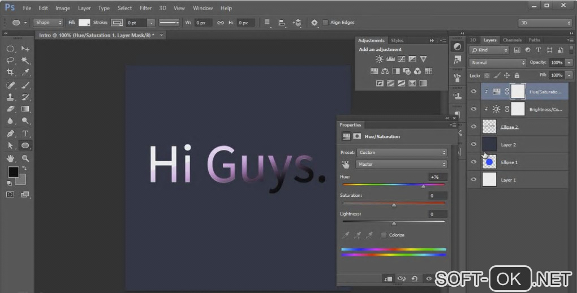Screen dimensions: 577x293
Task: Activate the Hand tool
Action: tap(10, 159)
